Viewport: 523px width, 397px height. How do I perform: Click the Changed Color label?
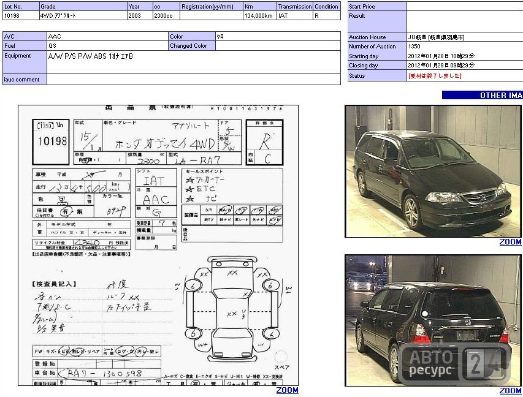(188, 46)
